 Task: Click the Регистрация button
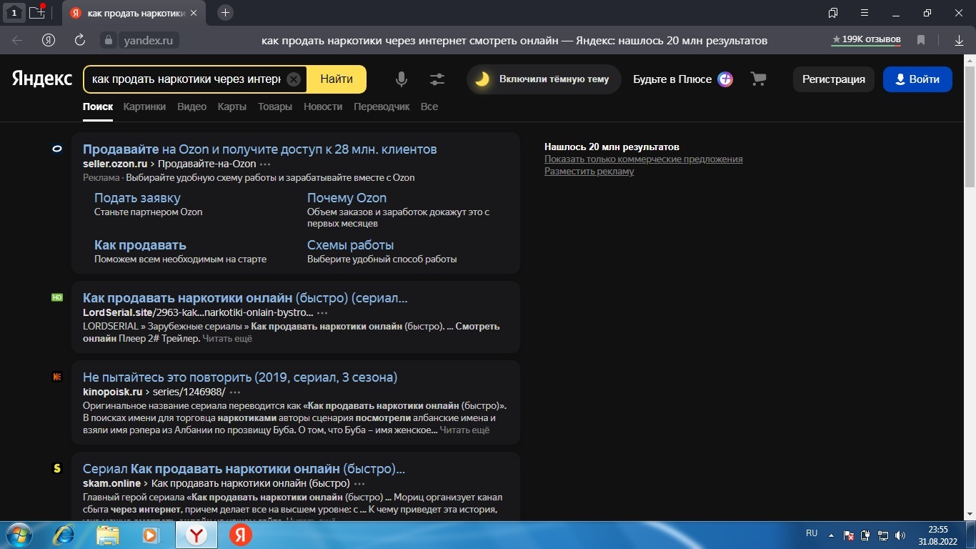pos(834,79)
